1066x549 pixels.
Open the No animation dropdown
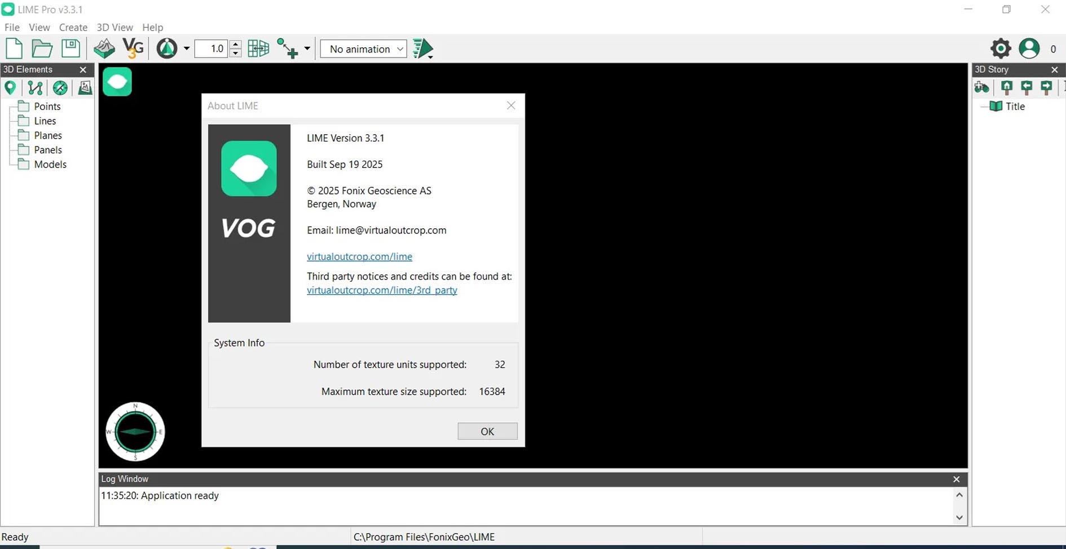pos(364,49)
